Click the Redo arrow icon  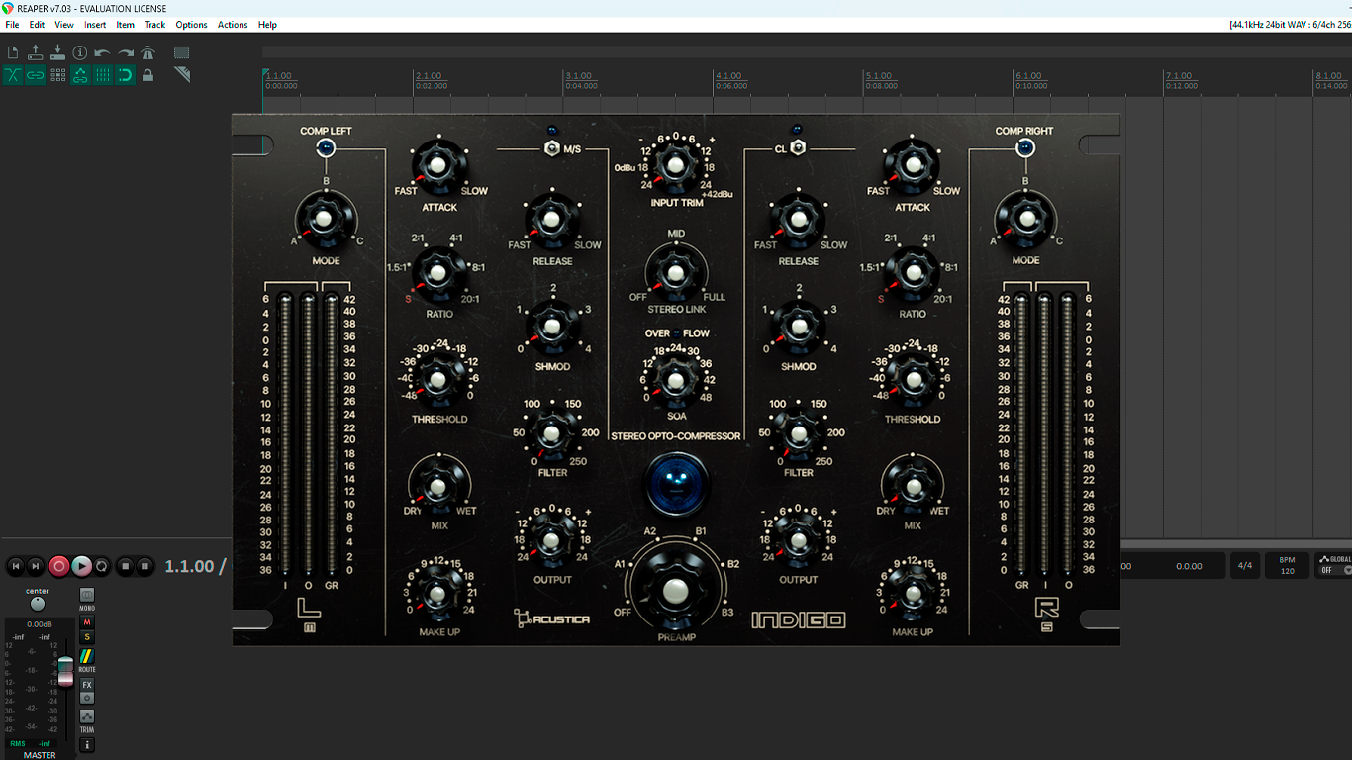126,52
